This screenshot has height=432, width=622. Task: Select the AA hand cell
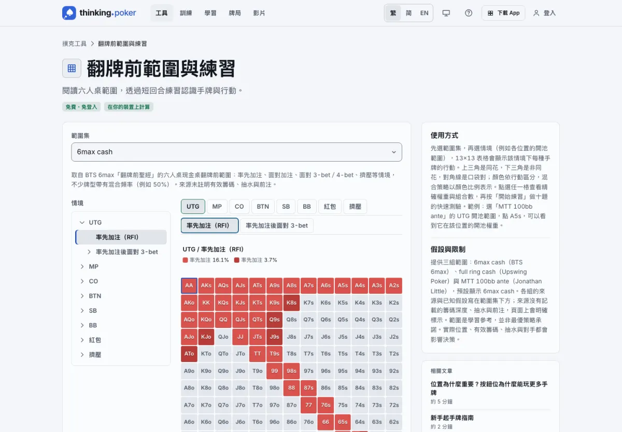pyautogui.click(x=189, y=285)
